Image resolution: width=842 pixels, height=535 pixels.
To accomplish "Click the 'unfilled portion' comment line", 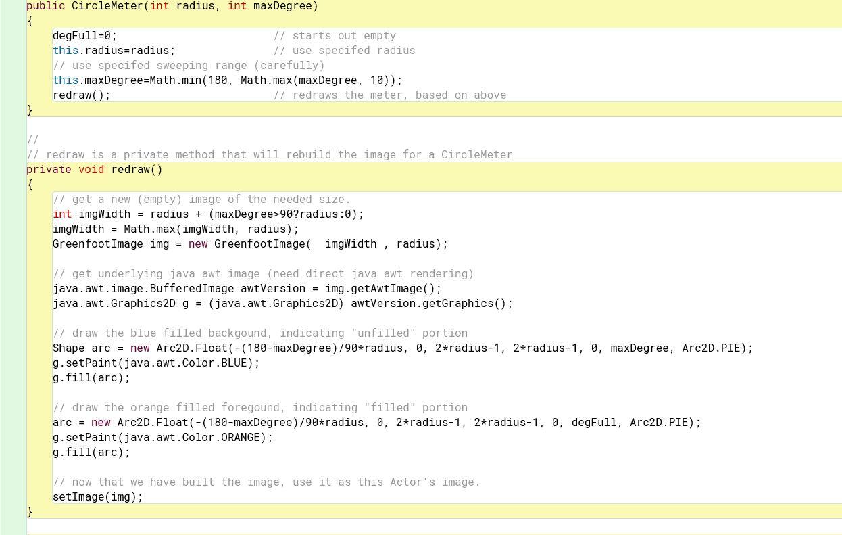I will (260, 333).
